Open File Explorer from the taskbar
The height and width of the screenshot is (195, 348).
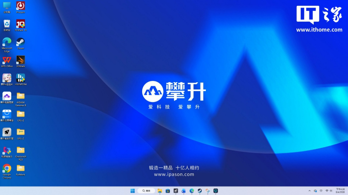[160, 191]
